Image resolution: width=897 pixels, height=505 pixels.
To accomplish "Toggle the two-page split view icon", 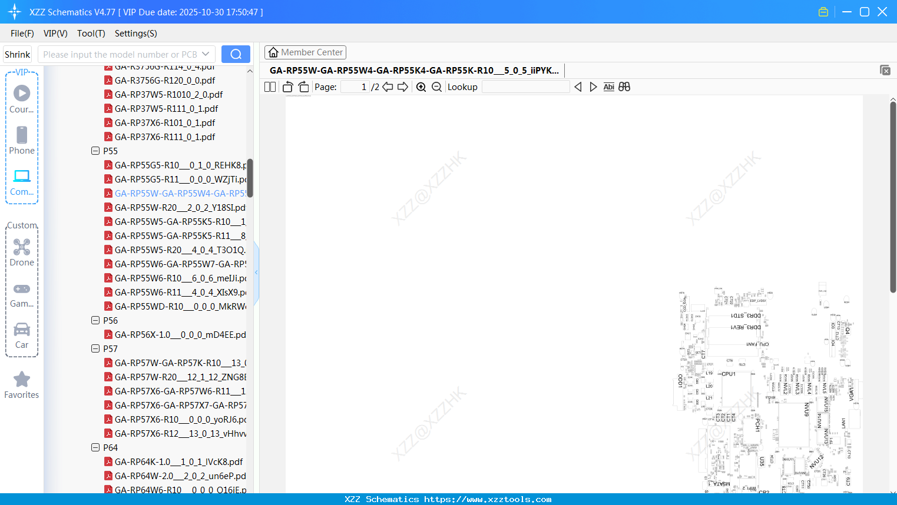I will pos(270,87).
